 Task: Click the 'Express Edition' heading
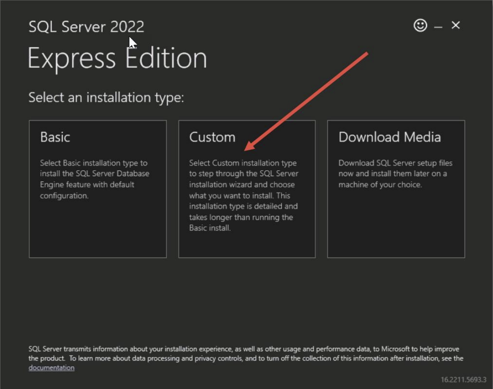point(117,59)
